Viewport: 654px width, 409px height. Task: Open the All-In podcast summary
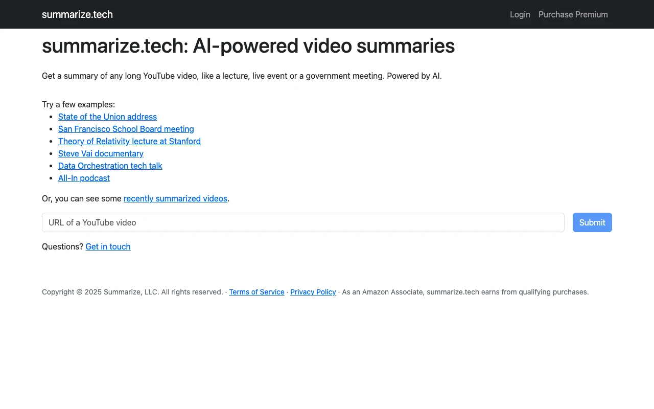coord(84,178)
